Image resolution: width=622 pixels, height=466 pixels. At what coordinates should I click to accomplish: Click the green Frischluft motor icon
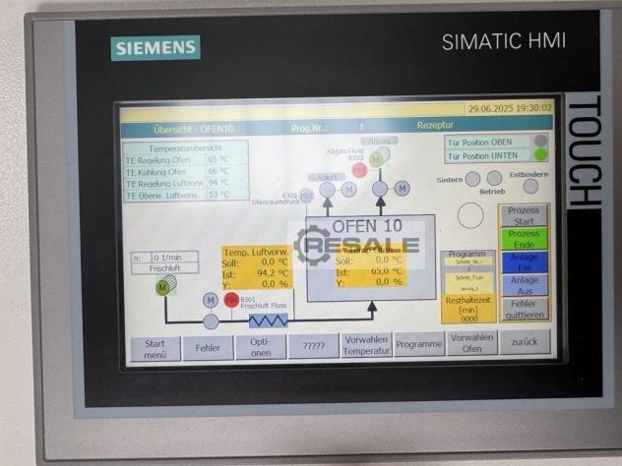(164, 286)
